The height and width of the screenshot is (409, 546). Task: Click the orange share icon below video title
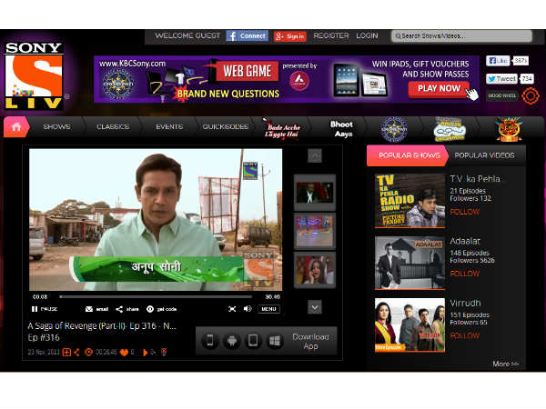pos(76,353)
